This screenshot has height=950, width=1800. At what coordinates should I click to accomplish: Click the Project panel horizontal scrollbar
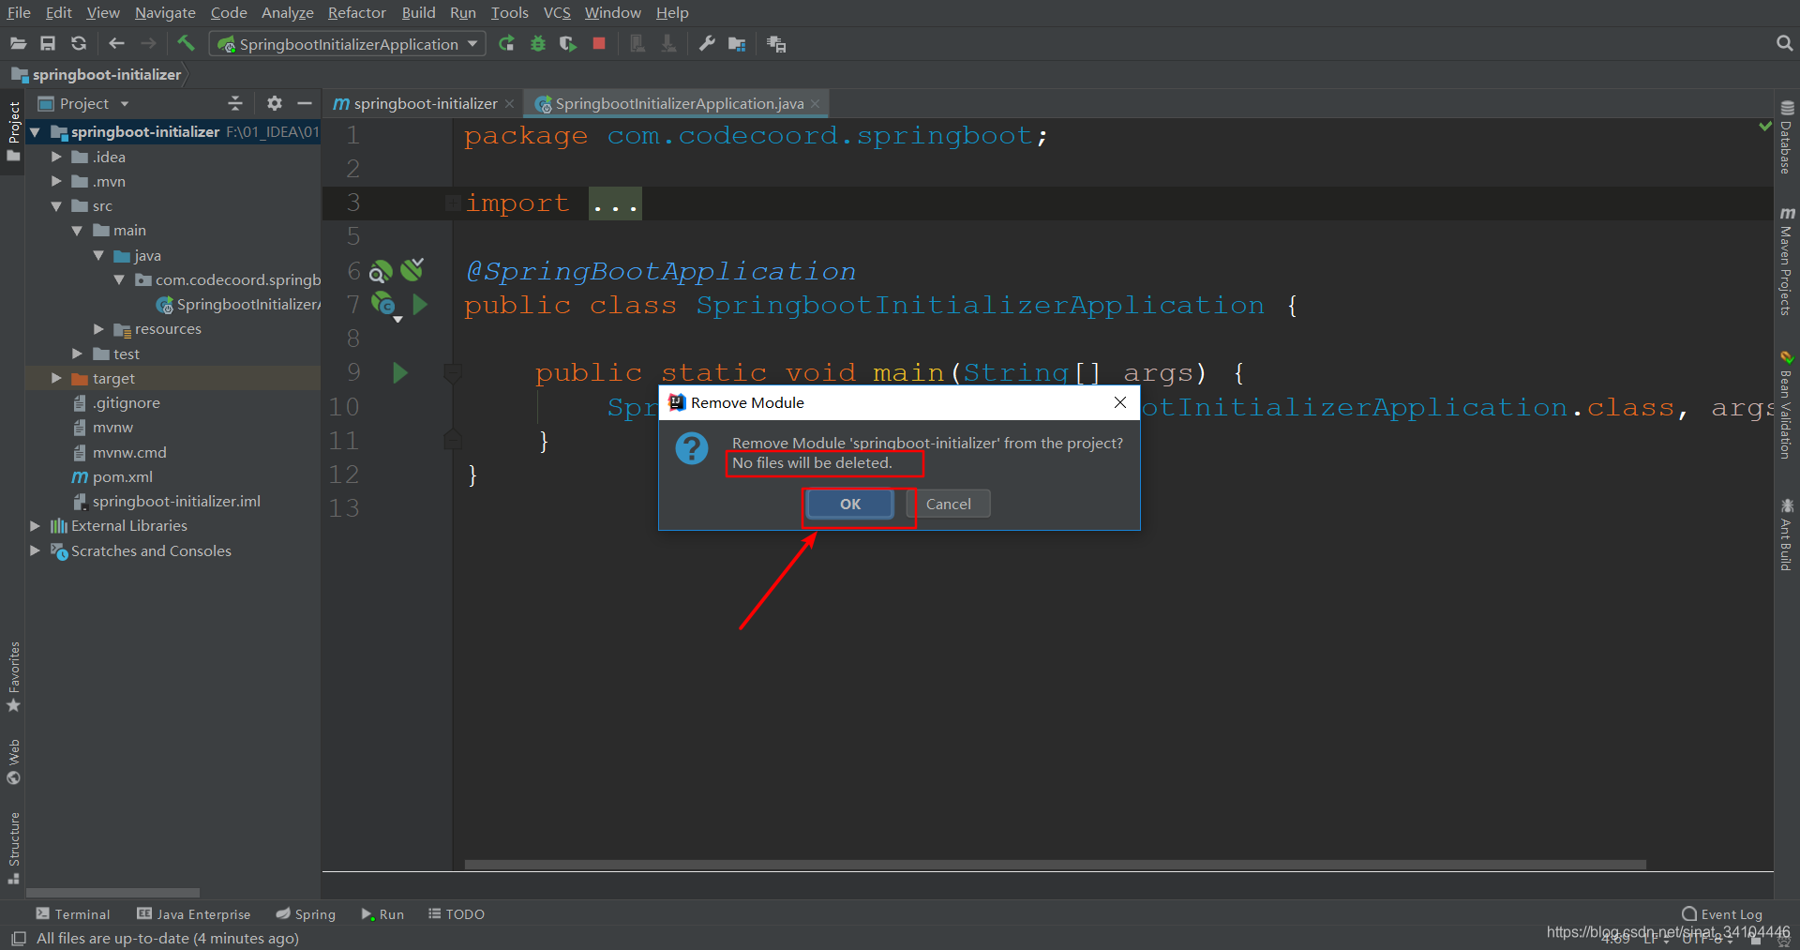112,893
